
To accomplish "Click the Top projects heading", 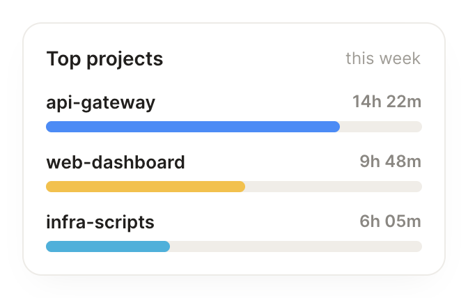I will [104, 59].
